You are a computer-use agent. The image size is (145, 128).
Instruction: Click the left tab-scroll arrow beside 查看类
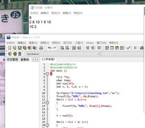click(x=34, y=59)
